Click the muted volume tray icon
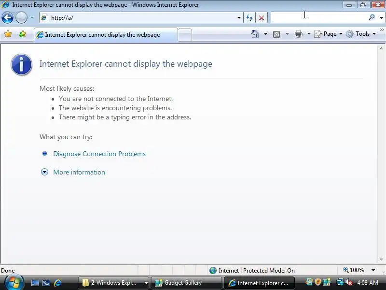386x290 pixels. coord(349,282)
